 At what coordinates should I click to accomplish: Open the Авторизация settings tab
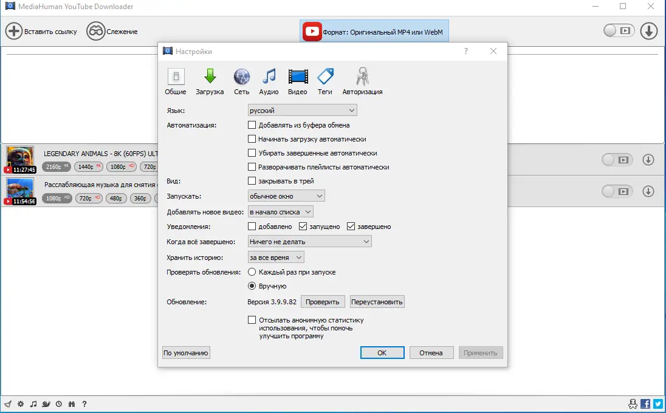[362, 81]
